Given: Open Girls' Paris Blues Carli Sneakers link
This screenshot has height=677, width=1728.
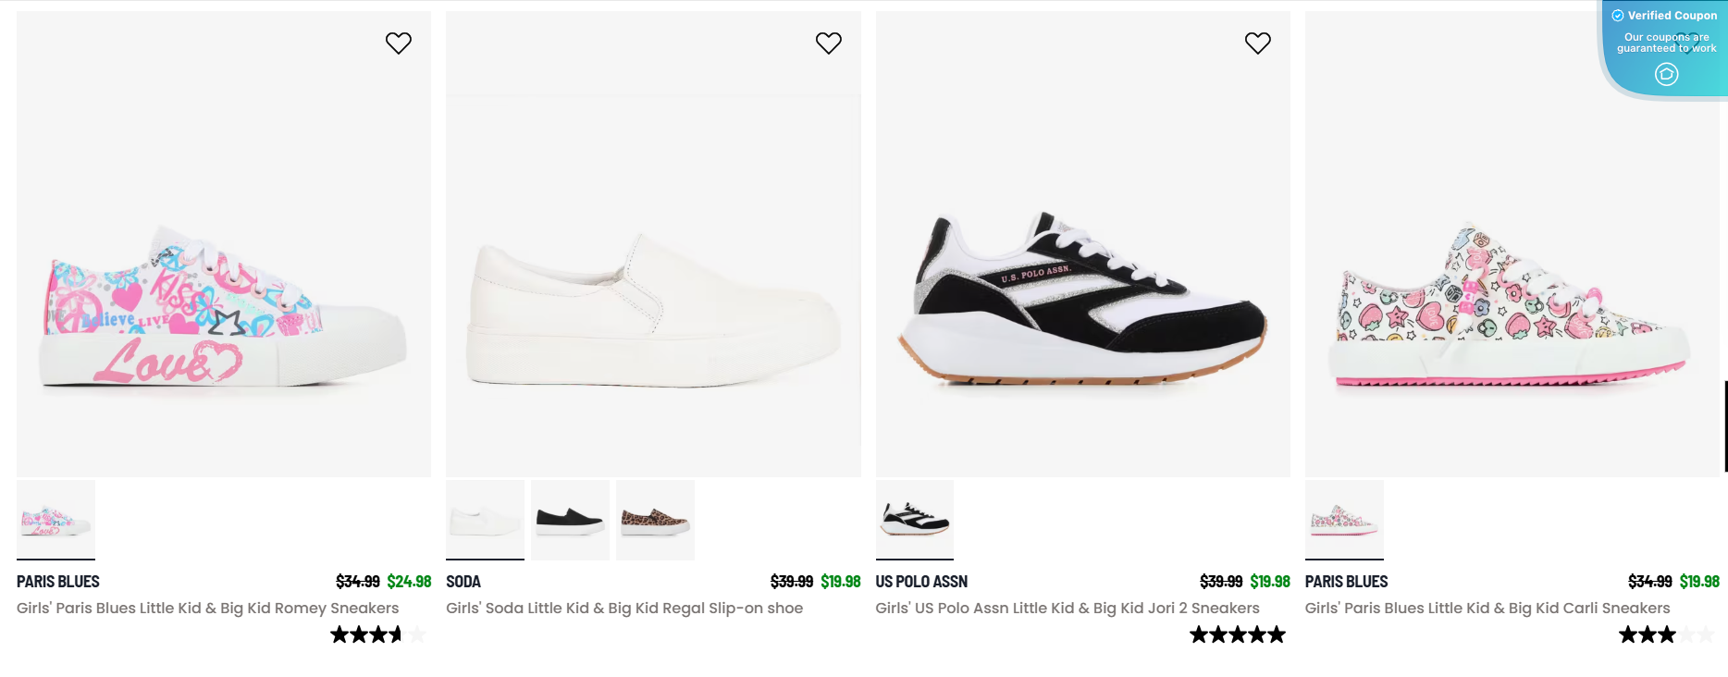Looking at the screenshot, I should [1487, 608].
